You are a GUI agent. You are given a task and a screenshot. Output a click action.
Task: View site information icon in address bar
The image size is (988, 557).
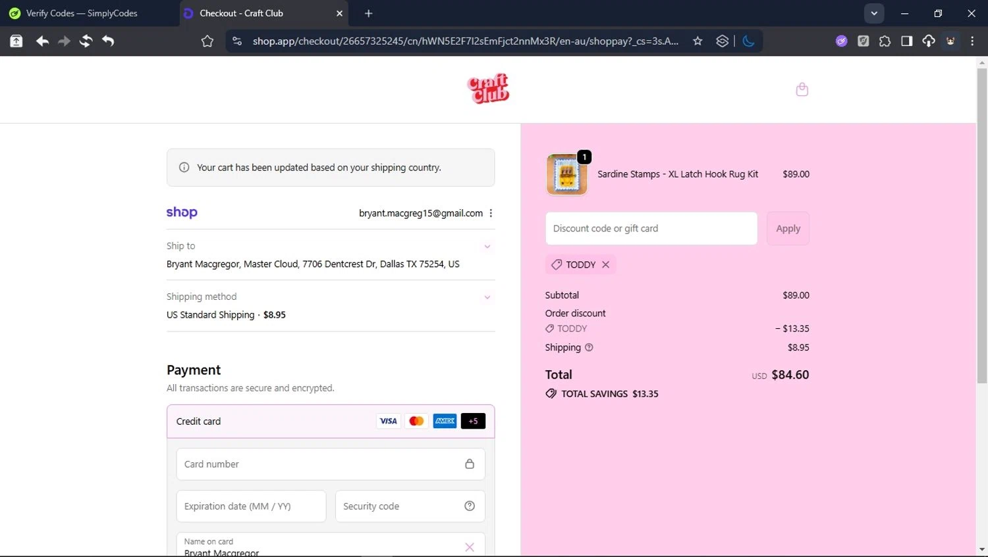237,41
